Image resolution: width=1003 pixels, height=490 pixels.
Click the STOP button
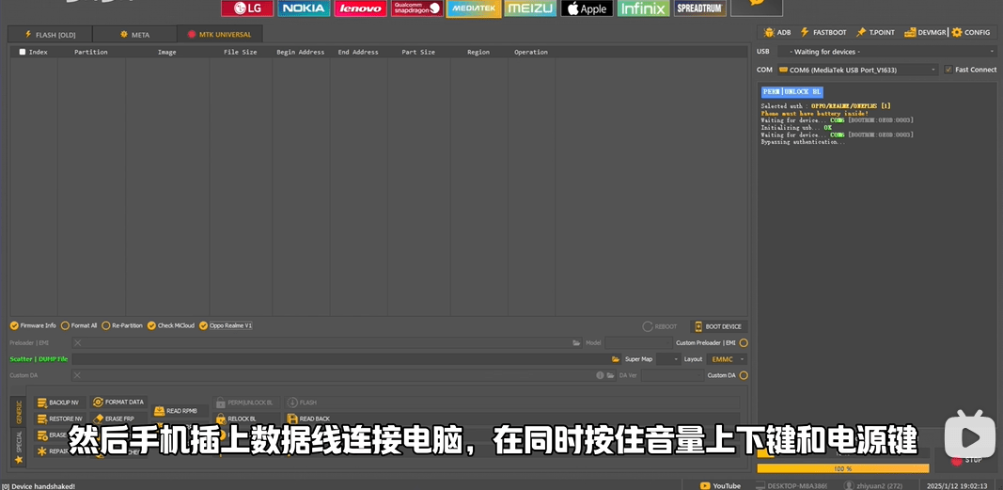966,459
